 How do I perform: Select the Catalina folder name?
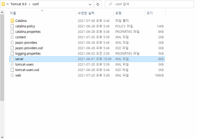[x=21, y=21]
